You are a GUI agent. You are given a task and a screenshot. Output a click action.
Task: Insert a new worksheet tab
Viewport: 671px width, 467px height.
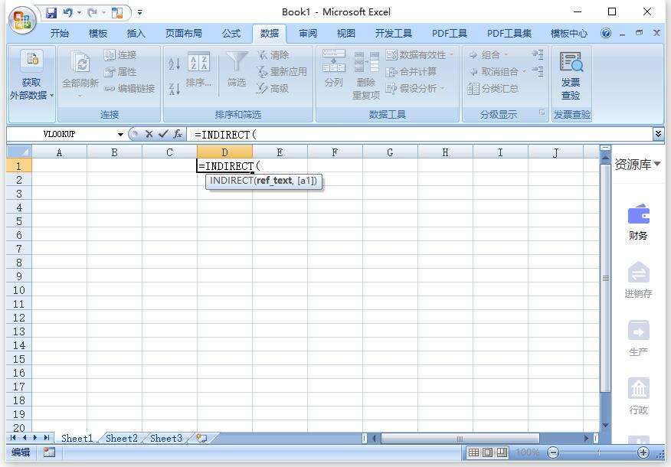[201, 439]
